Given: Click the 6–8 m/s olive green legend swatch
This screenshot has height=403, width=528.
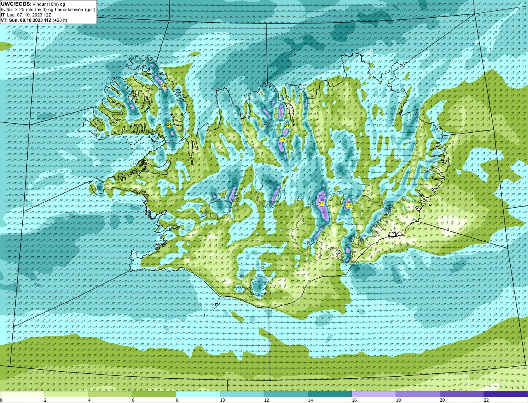Looking at the screenshot, I should click(x=154, y=394).
